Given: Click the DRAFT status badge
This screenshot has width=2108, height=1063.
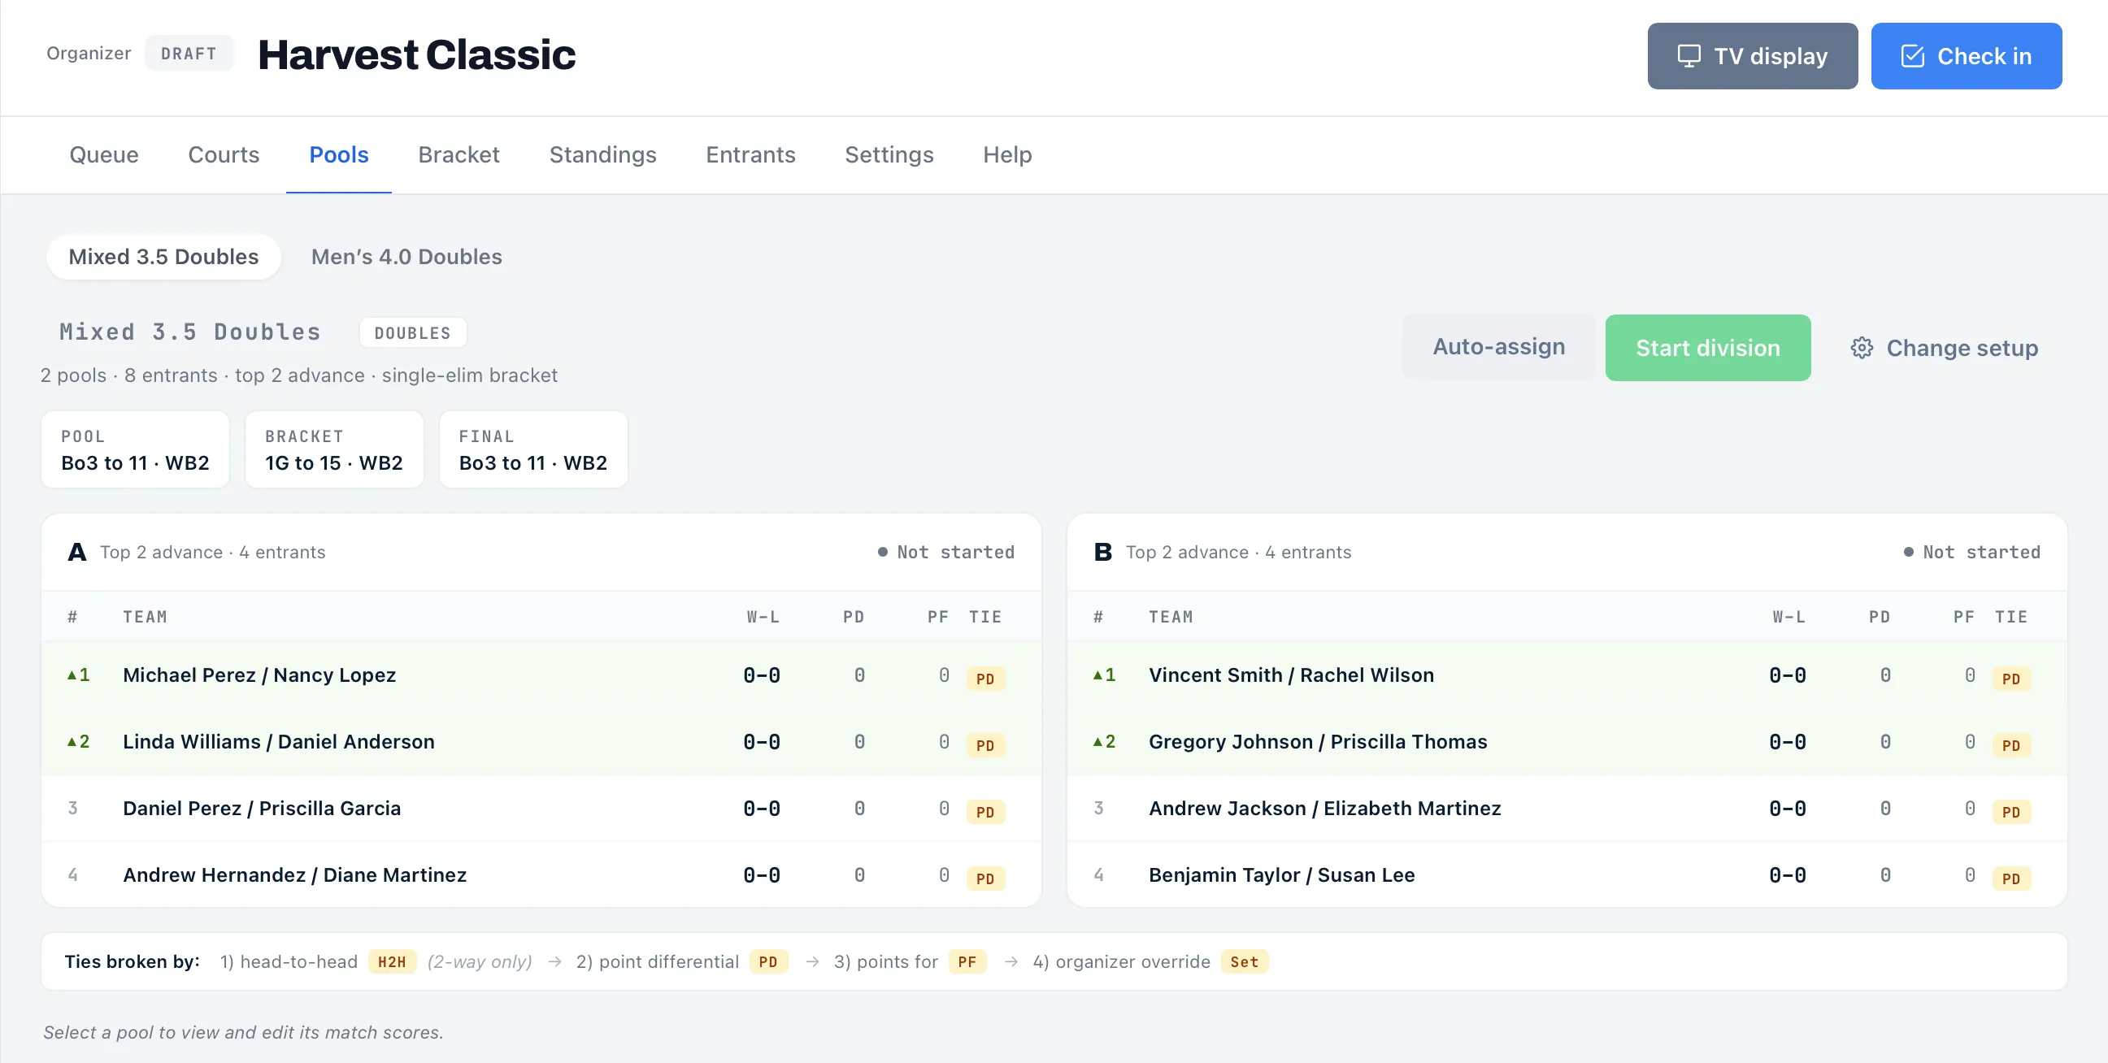Looking at the screenshot, I should point(189,53).
